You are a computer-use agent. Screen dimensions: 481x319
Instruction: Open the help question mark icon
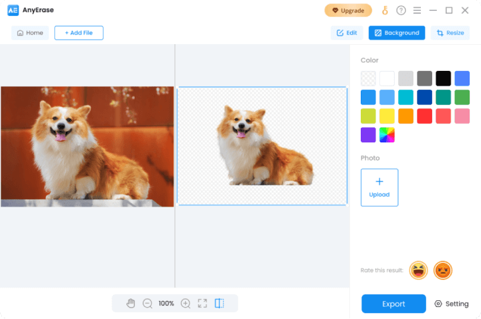click(x=401, y=11)
